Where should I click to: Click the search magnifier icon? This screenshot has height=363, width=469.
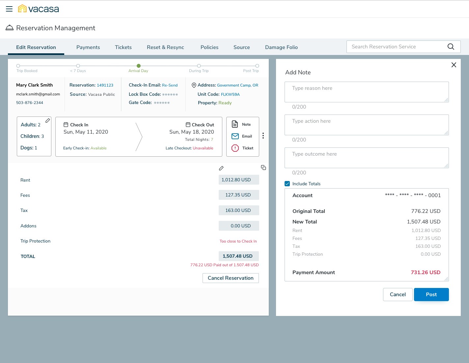coord(451,47)
